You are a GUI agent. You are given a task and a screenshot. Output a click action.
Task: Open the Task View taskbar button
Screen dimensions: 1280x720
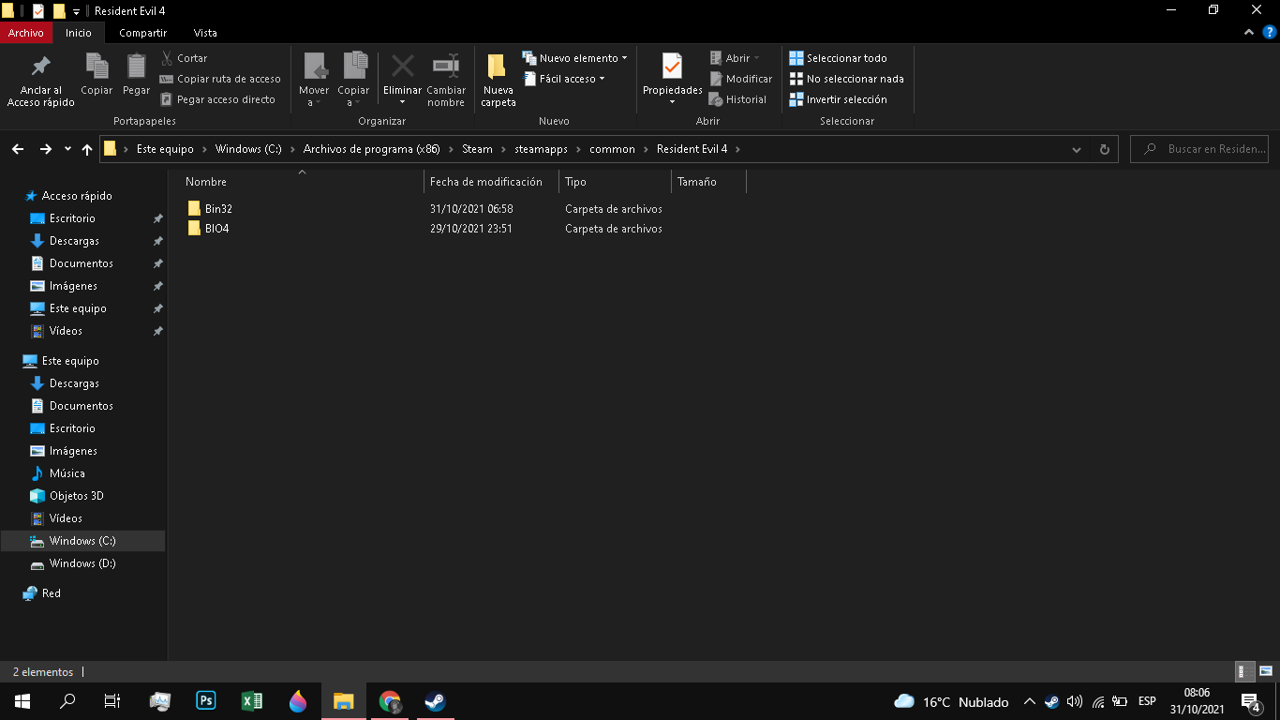pos(112,701)
